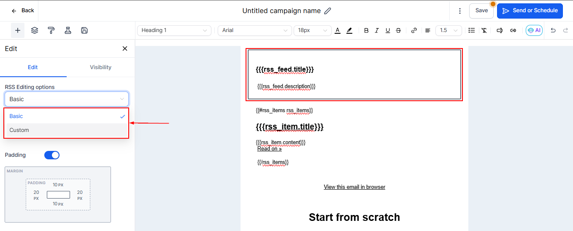Toggle italic formatting
Image resolution: width=573 pixels, height=231 pixels.
[377, 30]
